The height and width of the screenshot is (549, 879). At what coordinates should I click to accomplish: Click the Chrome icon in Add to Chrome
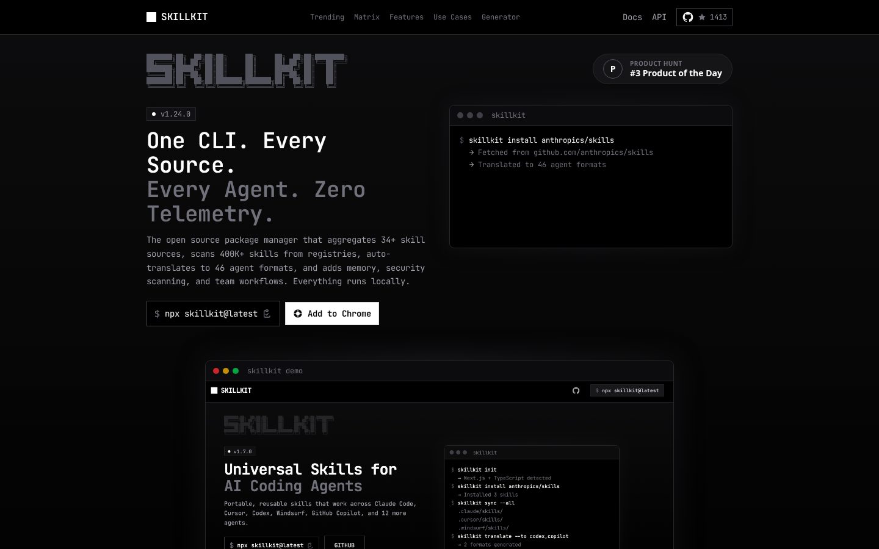click(x=298, y=314)
